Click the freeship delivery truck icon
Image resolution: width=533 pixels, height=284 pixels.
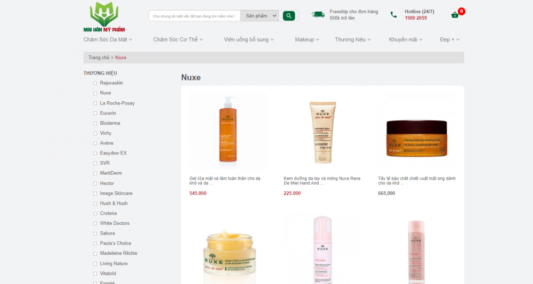318,14
